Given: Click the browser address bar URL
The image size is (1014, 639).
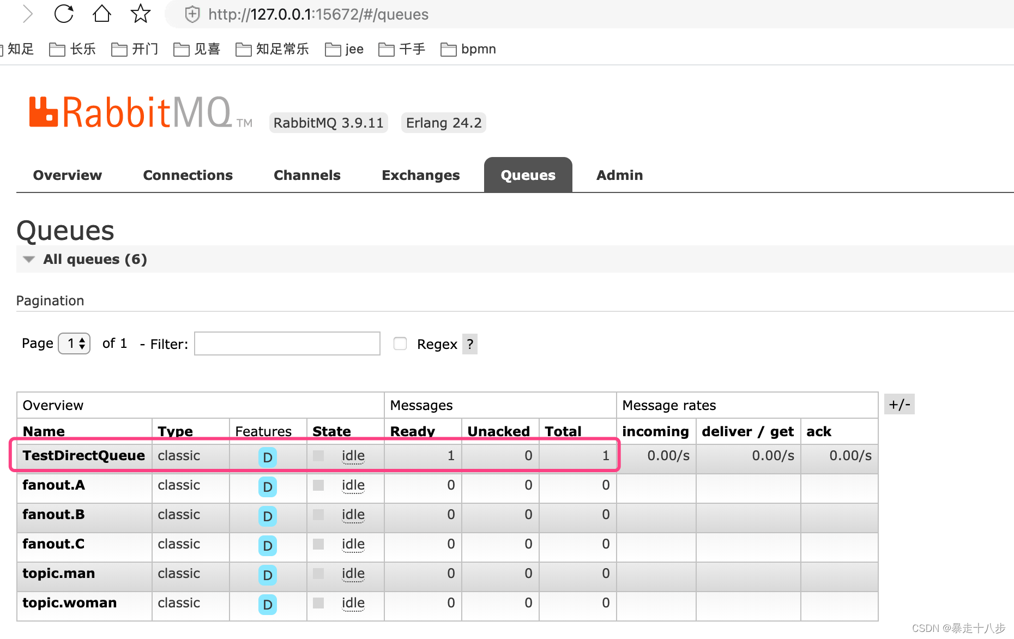Looking at the screenshot, I should pyautogui.click(x=318, y=14).
